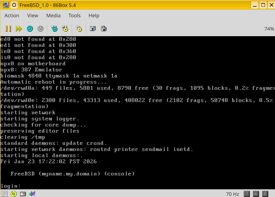Screen dimensions: 275x197
Task: Hard reset the virtual machine
Action: (x=30, y=29)
